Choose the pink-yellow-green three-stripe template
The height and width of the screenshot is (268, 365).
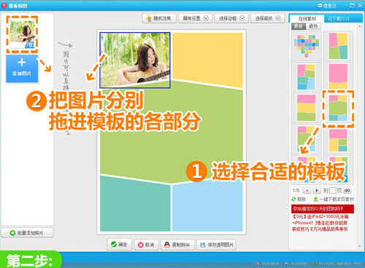pyautogui.click(x=307, y=108)
